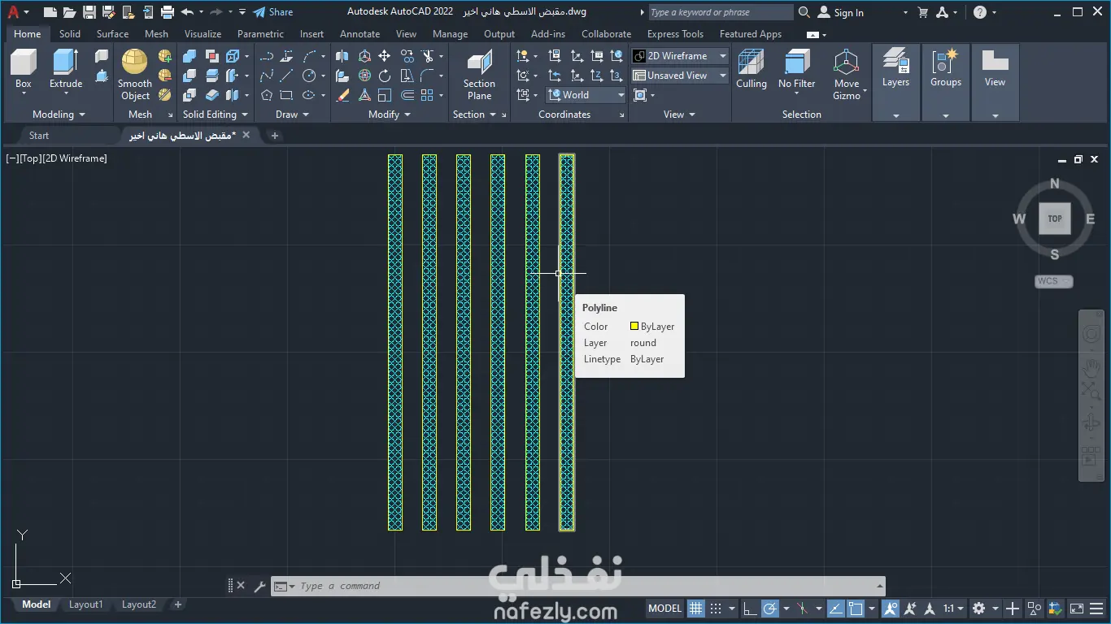Image resolution: width=1111 pixels, height=624 pixels.
Task: Activate the Section Plane tool
Action: [479, 65]
